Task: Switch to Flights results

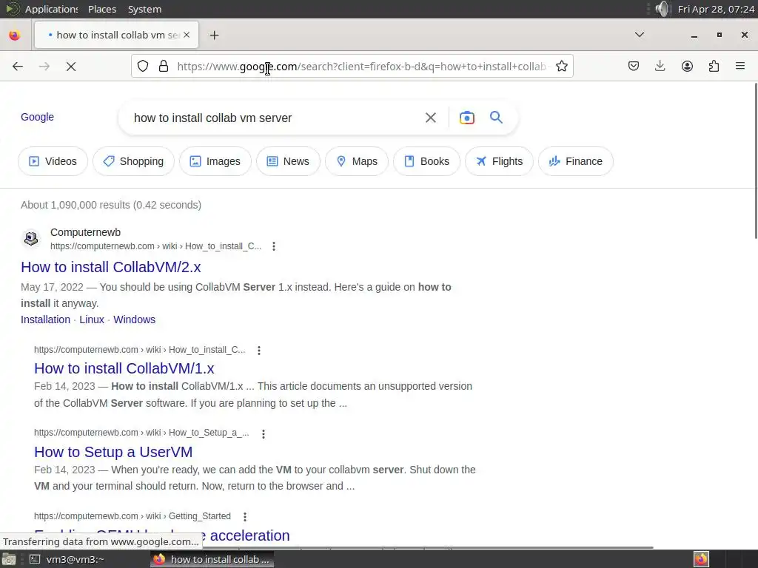Action: pos(499,161)
